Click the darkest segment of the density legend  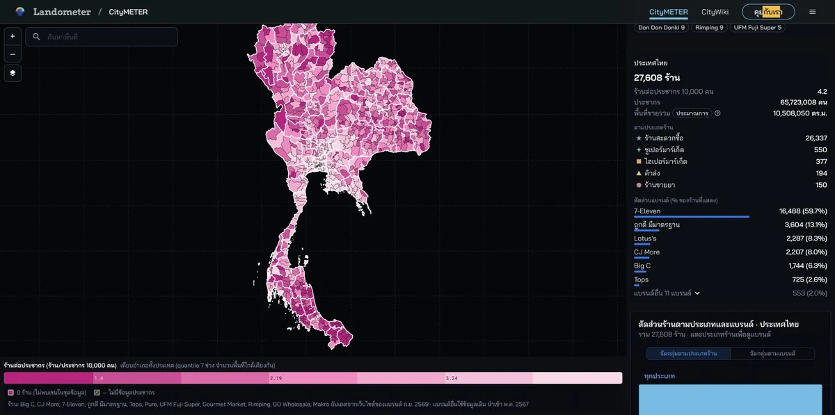pyautogui.click(x=48, y=378)
